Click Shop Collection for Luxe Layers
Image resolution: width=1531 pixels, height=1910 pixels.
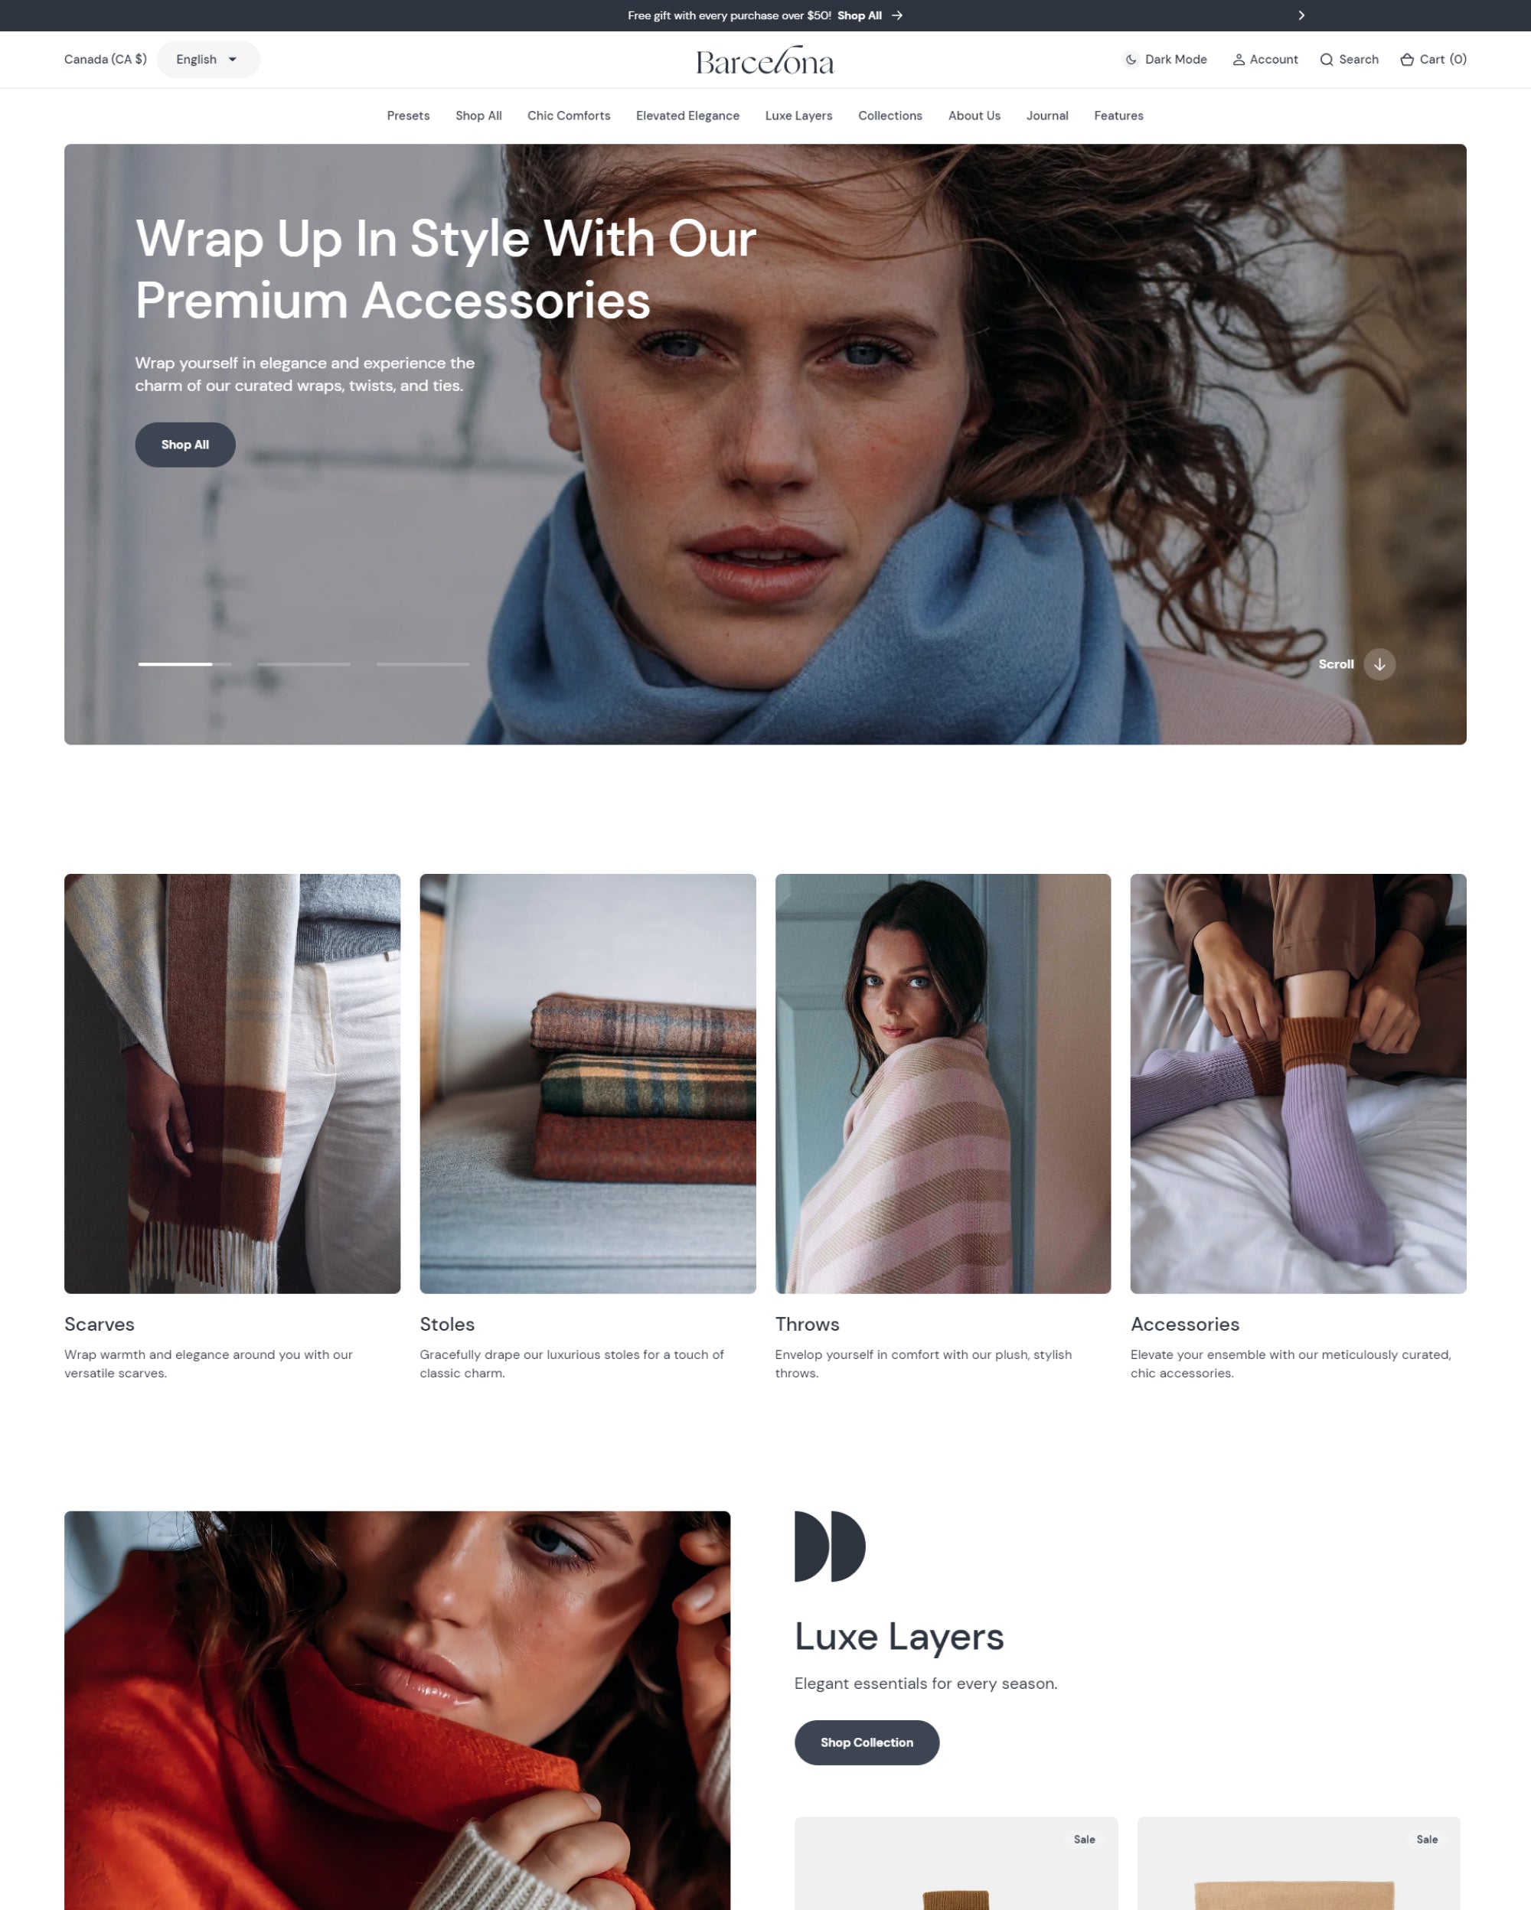click(866, 1743)
